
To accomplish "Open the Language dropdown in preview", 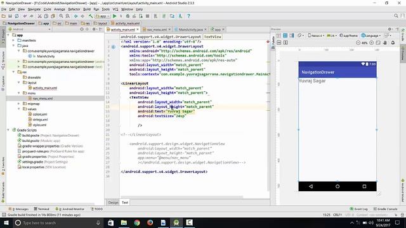I will 371,35.
